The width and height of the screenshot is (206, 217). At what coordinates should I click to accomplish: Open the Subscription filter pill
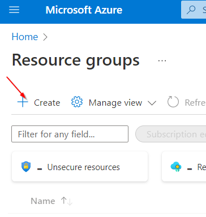coord(170,134)
